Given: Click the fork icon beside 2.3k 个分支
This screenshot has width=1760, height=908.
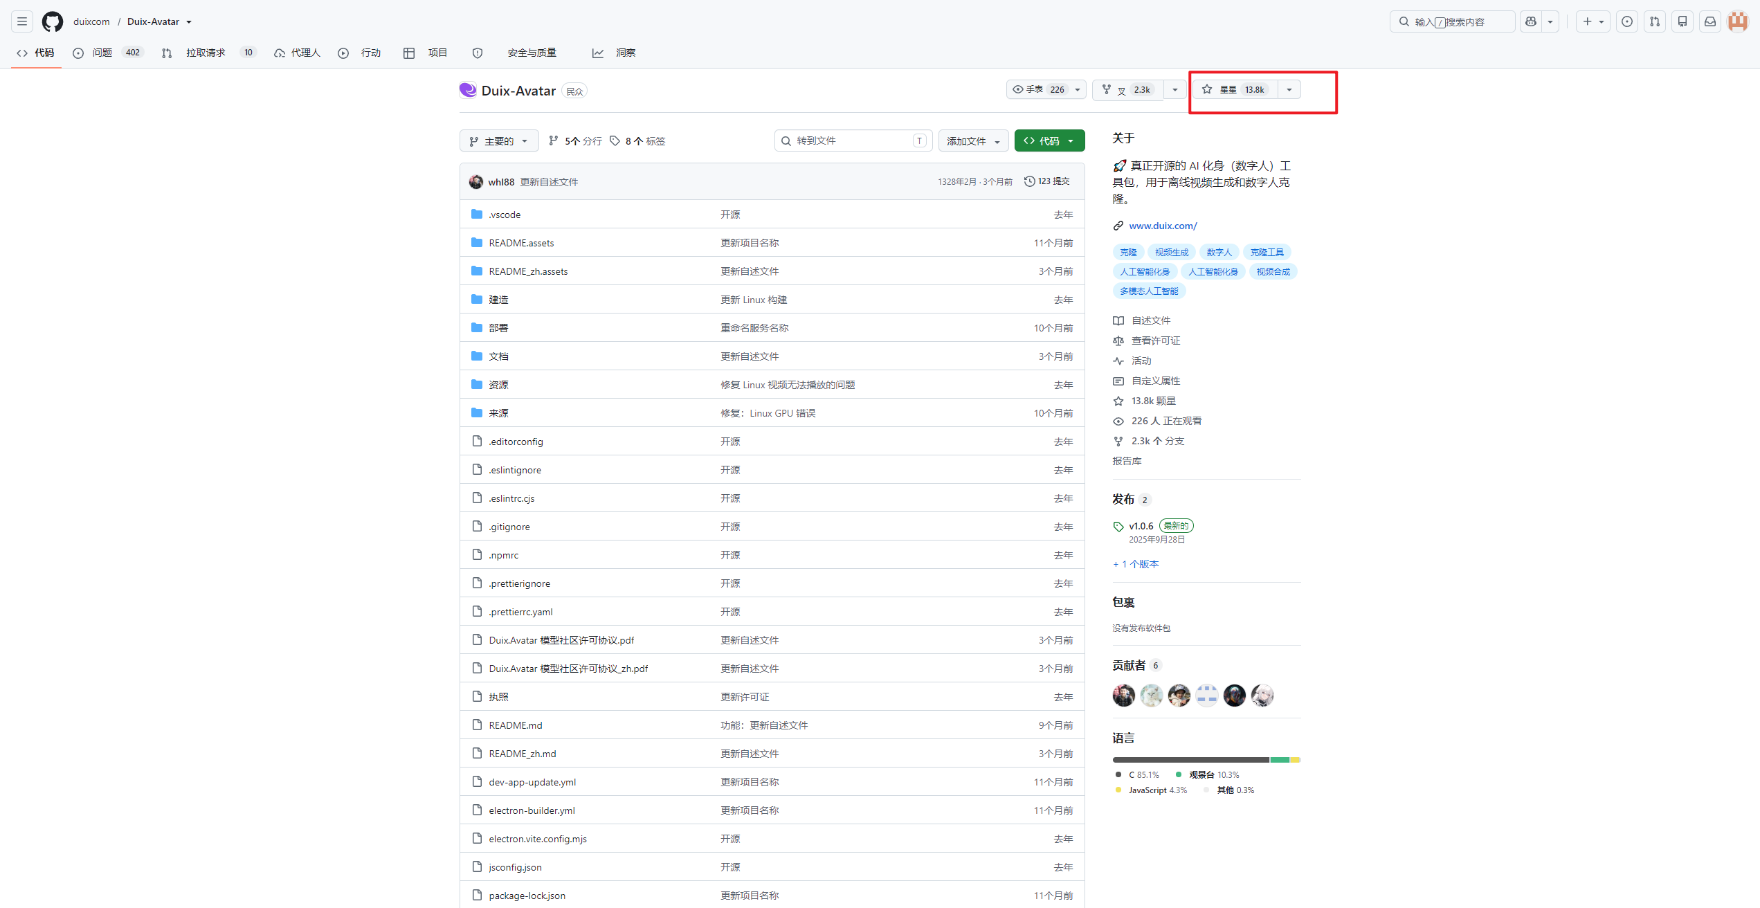Looking at the screenshot, I should click(x=1118, y=441).
